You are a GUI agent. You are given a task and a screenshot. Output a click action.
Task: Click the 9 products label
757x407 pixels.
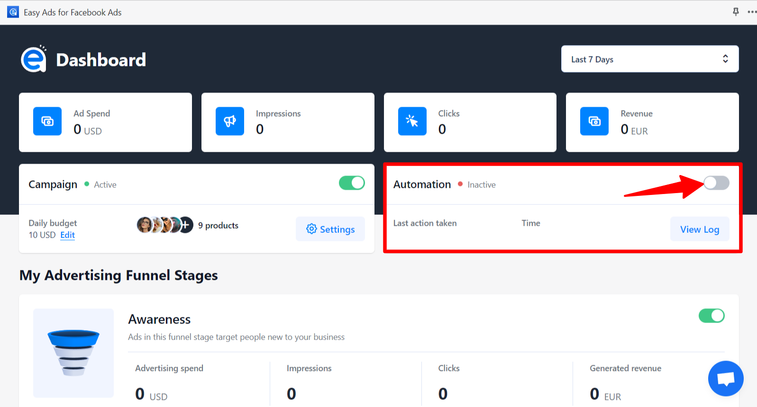click(218, 225)
